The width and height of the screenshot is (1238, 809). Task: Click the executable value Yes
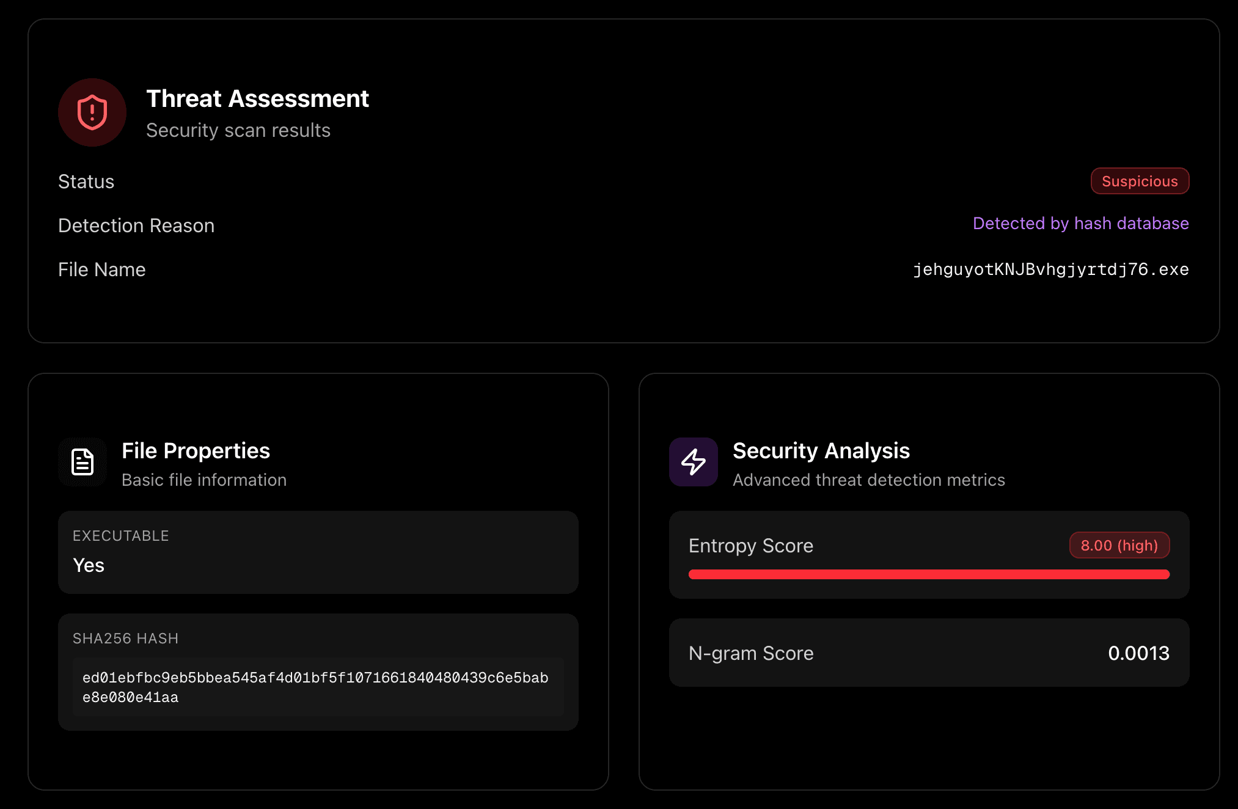(x=89, y=565)
